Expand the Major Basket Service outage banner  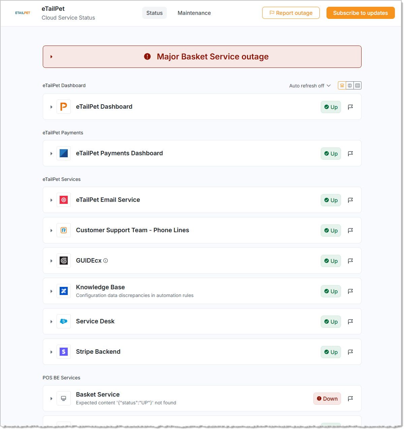[x=51, y=57]
